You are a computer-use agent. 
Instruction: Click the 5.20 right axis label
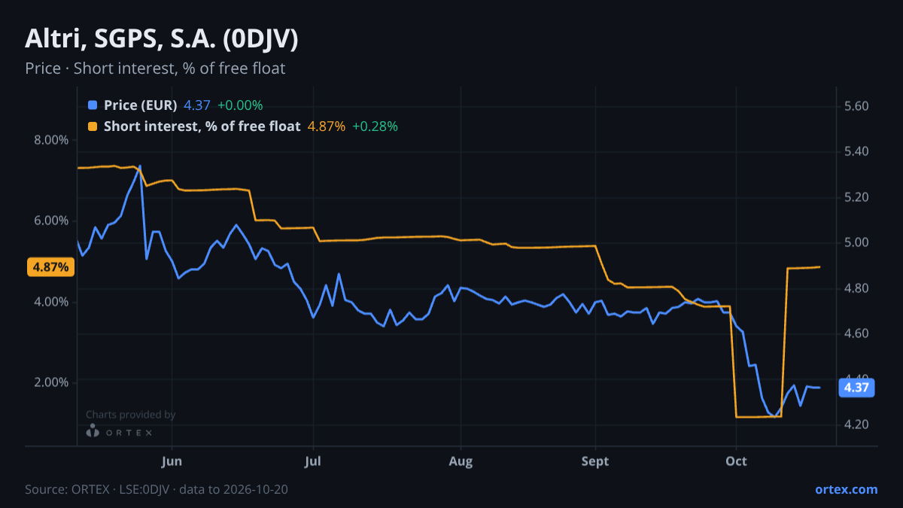pyautogui.click(x=857, y=197)
